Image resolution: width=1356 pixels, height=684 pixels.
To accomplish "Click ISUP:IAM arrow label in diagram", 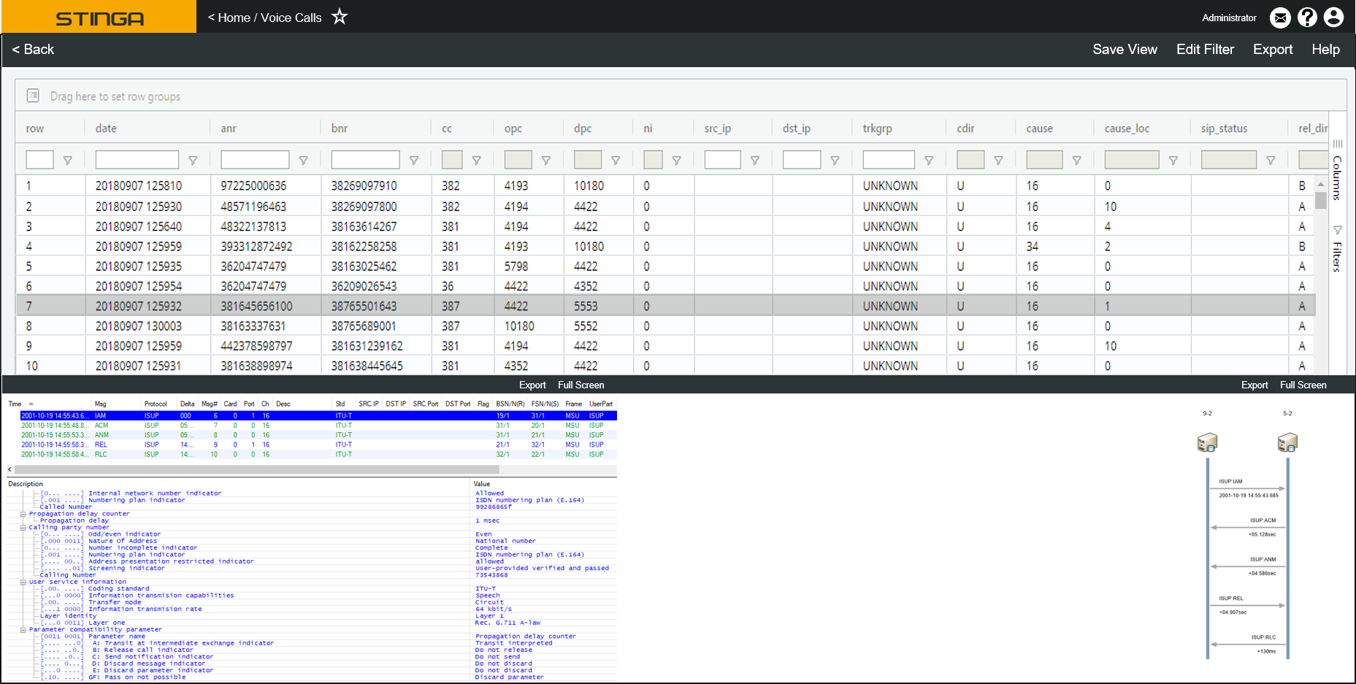I will 1230,482.
